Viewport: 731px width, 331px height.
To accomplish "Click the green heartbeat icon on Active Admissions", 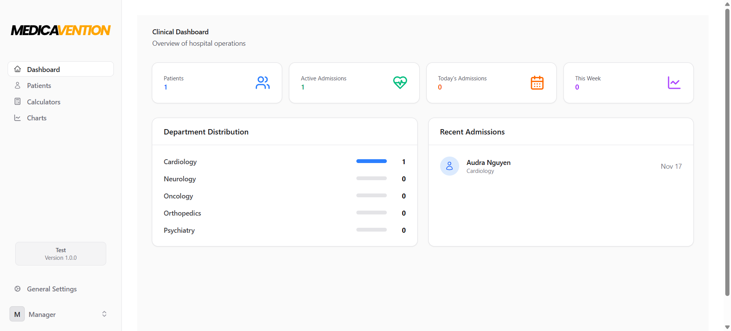I will tap(400, 83).
